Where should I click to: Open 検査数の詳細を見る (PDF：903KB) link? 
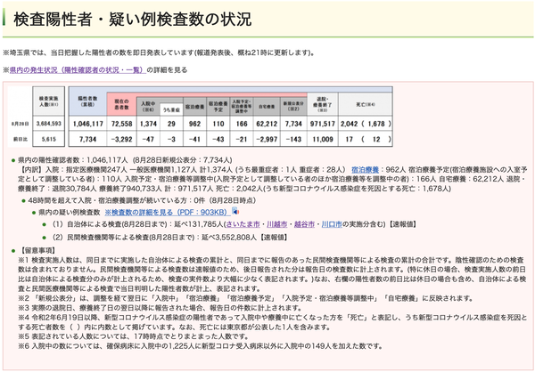click(166, 212)
